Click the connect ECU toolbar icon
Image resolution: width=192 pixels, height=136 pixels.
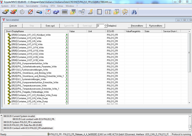tap(5, 12)
